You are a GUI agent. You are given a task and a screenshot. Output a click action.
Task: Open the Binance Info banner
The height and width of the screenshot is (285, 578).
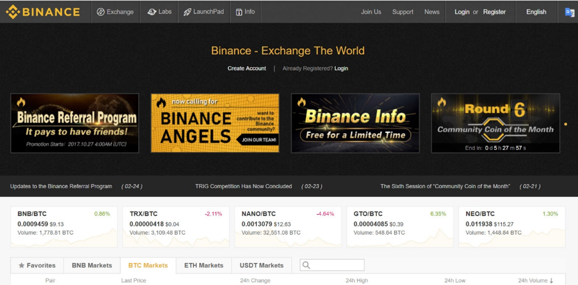coord(355,123)
